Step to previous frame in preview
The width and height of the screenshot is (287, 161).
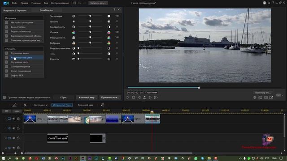139,97
